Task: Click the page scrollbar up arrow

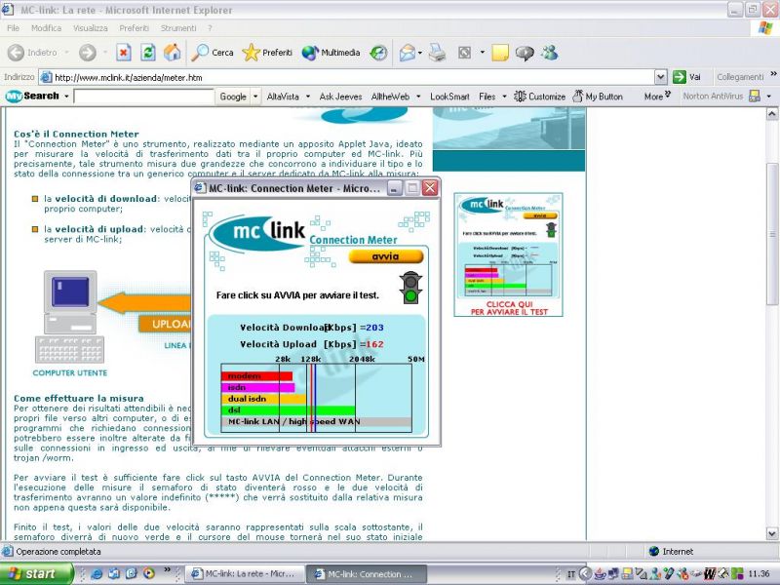Action: tap(772, 114)
